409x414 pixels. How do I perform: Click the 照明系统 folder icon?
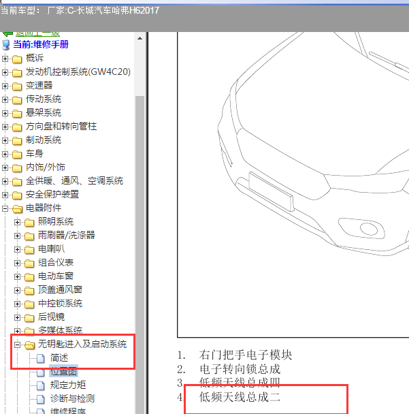[29, 223]
